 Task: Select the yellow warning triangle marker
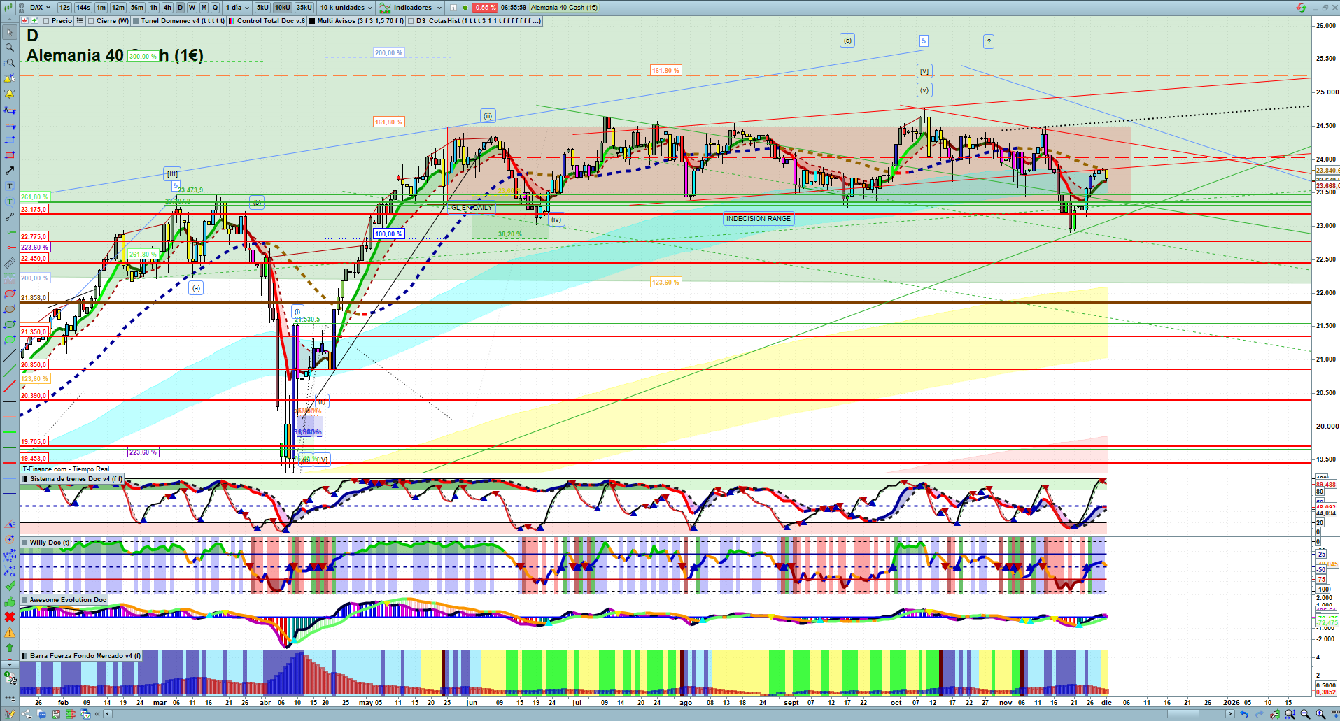click(10, 632)
